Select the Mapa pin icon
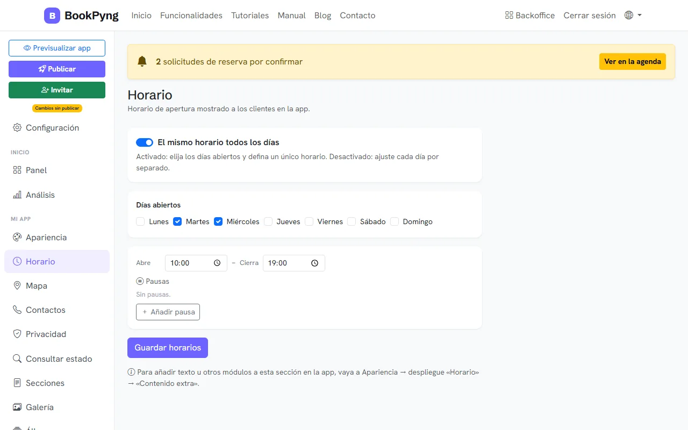688x430 pixels. (17, 285)
